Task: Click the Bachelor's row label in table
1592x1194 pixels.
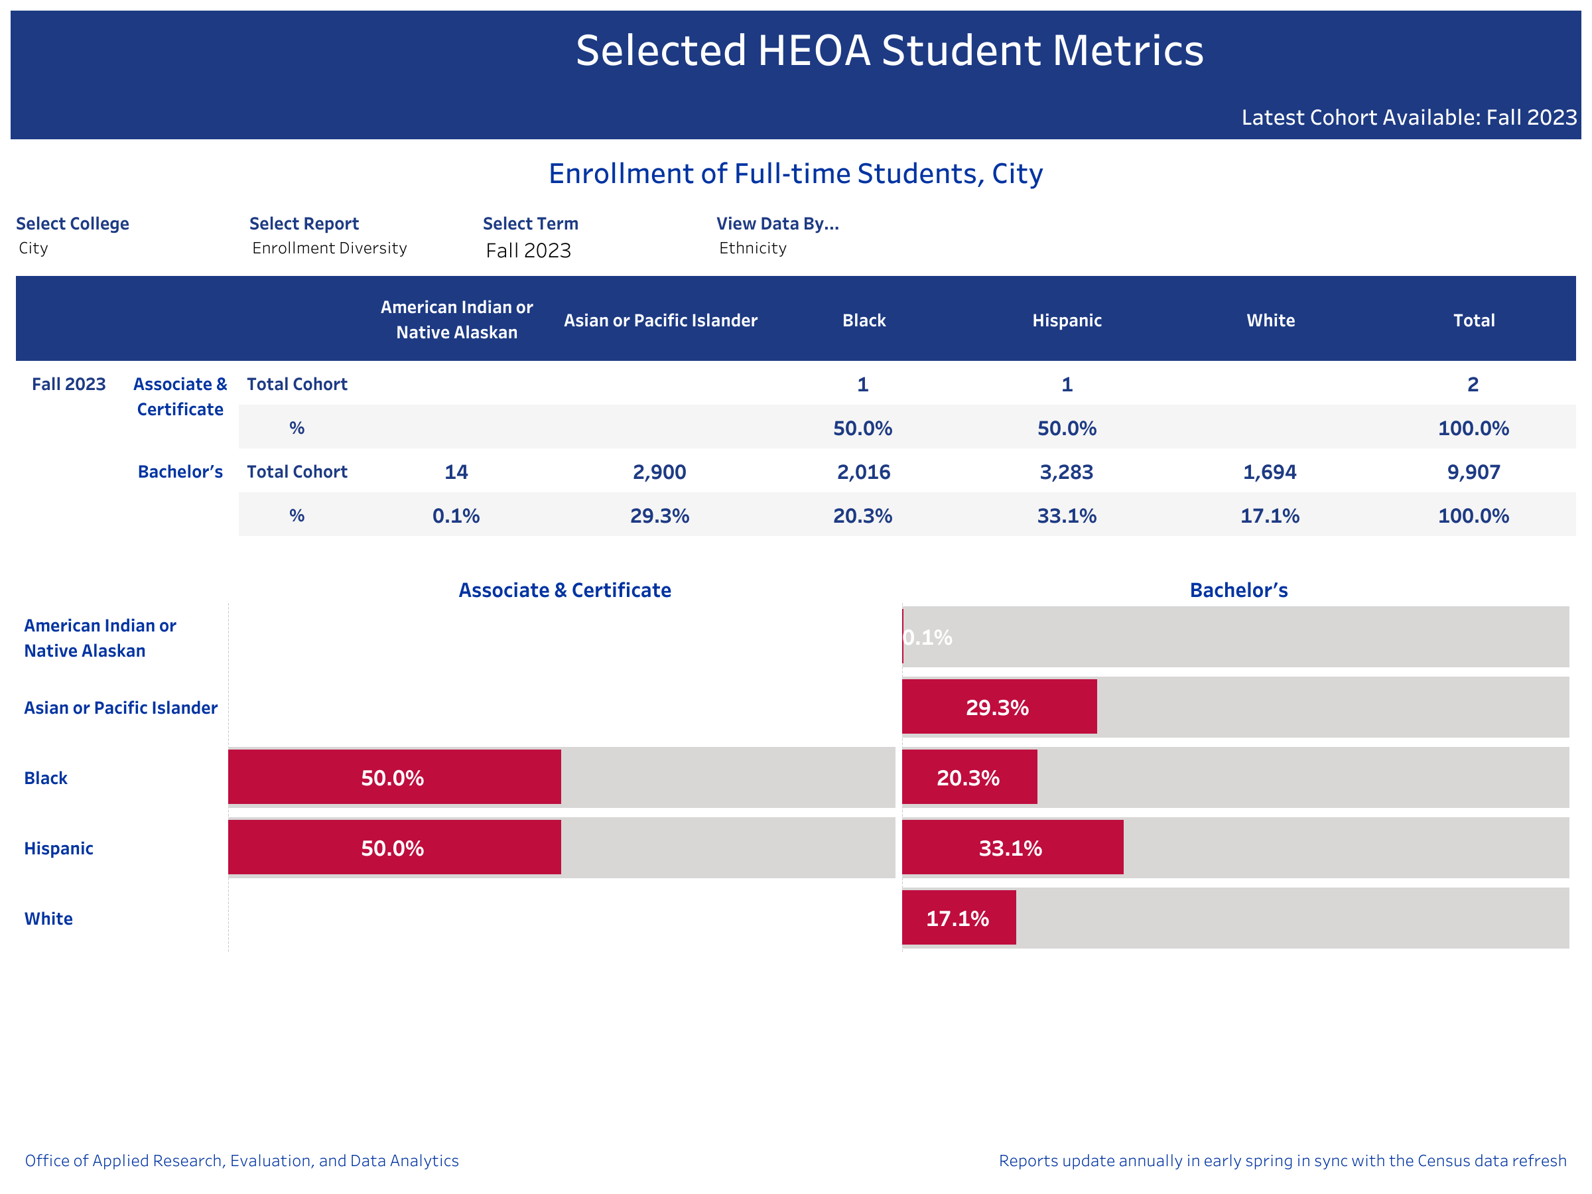Action: [x=180, y=472]
